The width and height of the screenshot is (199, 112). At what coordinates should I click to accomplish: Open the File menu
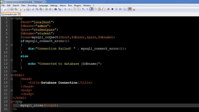click(x=3, y=6)
